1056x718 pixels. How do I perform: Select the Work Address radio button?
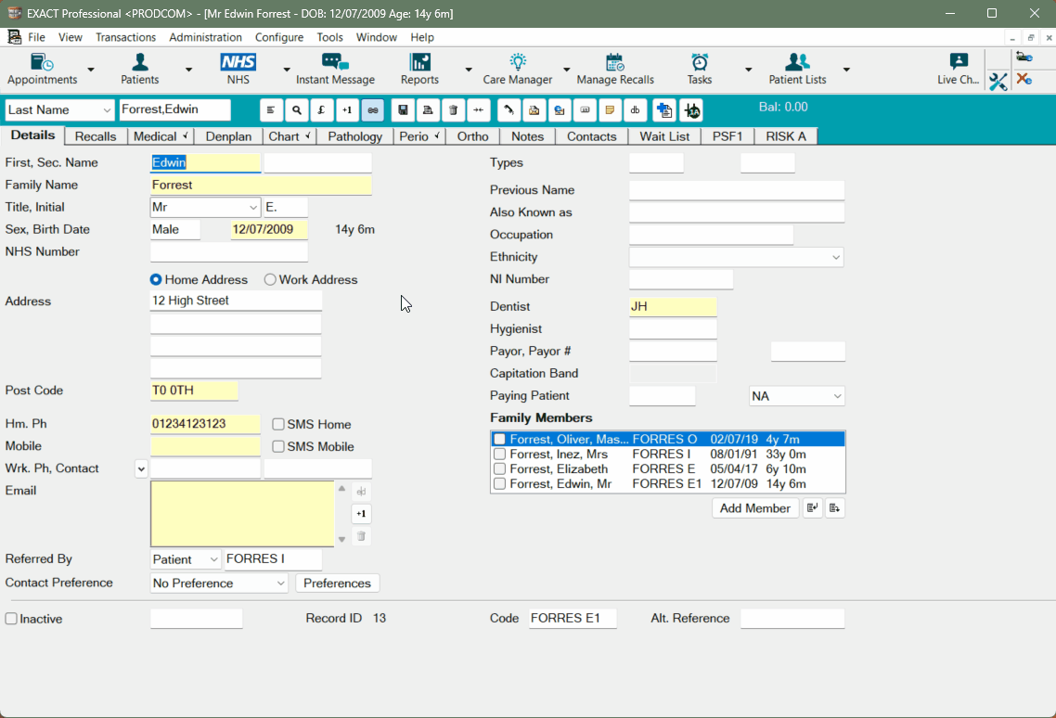tap(269, 279)
